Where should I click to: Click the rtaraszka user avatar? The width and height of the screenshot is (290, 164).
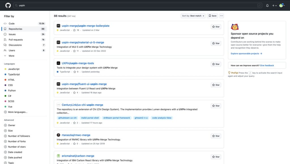click(58, 135)
